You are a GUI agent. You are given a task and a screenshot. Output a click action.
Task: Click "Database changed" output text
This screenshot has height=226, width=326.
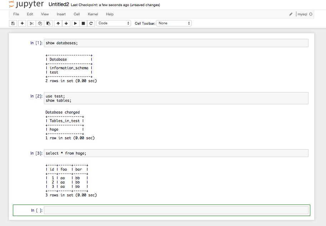pyautogui.click(x=62, y=112)
